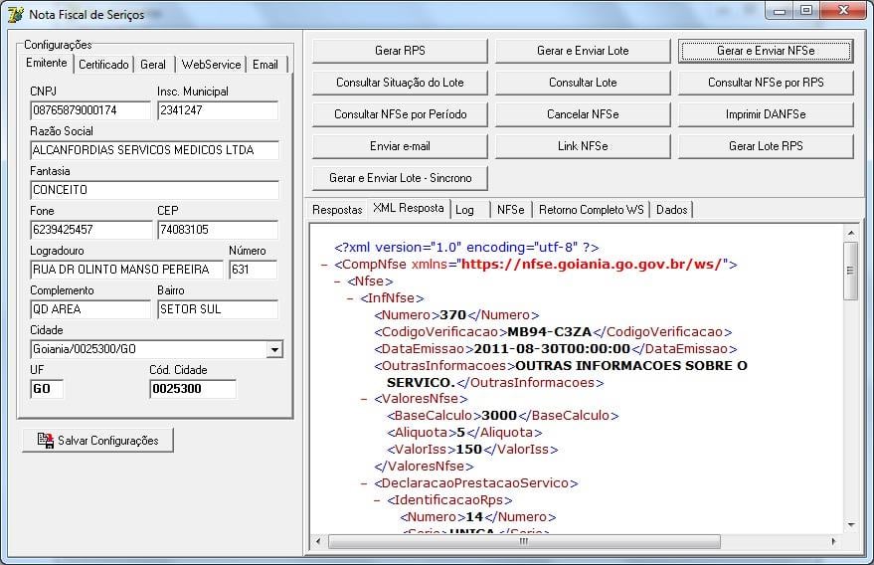The height and width of the screenshot is (565, 874).
Task: Click the XML view scroll-right arrow
Action: coord(834,541)
